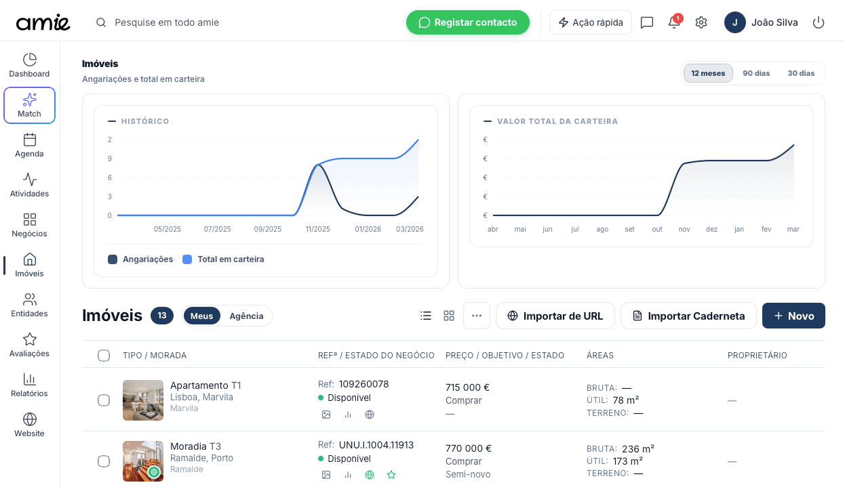Click the Importar Caderneta button
This screenshot has width=845, height=489.
click(688, 316)
